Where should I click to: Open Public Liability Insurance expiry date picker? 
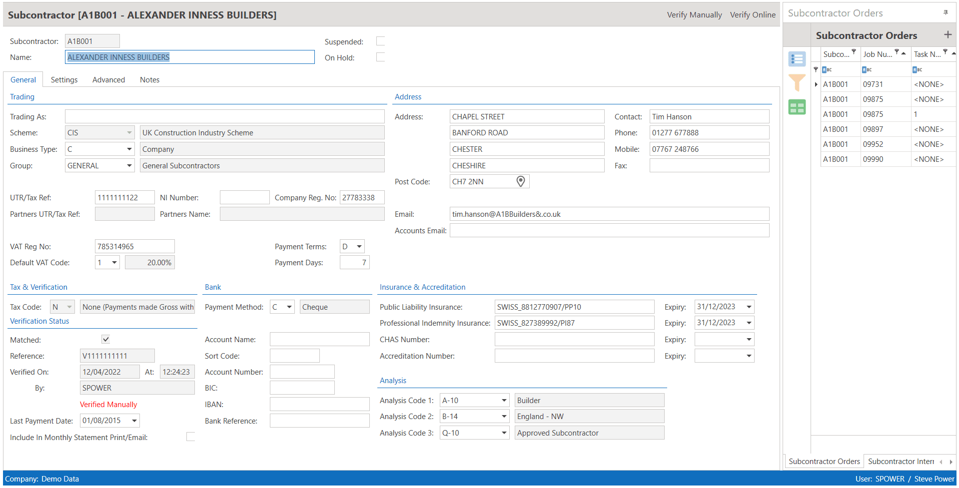tap(749, 307)
